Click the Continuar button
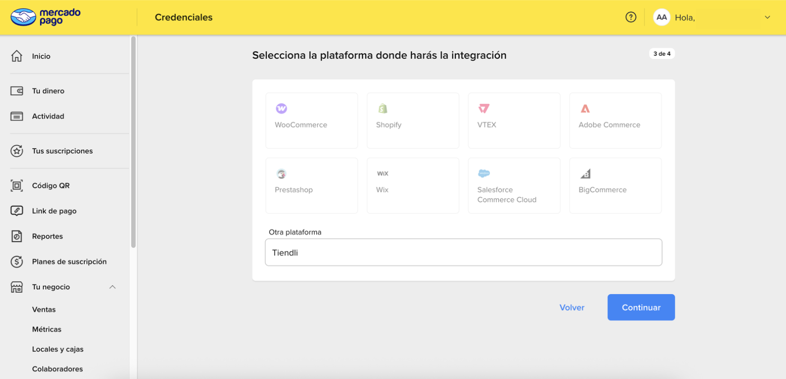 [x=641, y=307]
